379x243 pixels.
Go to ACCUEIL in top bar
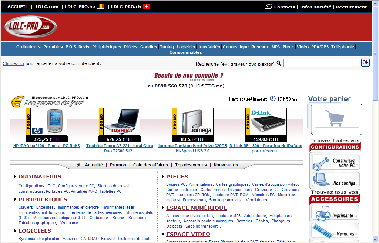18,7
